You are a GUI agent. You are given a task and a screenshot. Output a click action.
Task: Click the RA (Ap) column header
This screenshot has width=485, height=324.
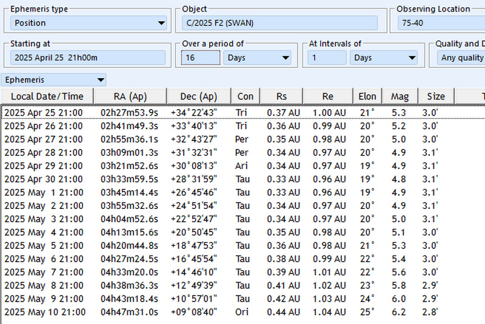(x=130, y=96)
